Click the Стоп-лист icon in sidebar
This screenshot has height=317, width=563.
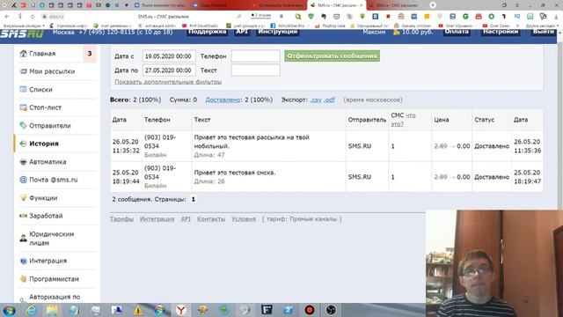24,107
